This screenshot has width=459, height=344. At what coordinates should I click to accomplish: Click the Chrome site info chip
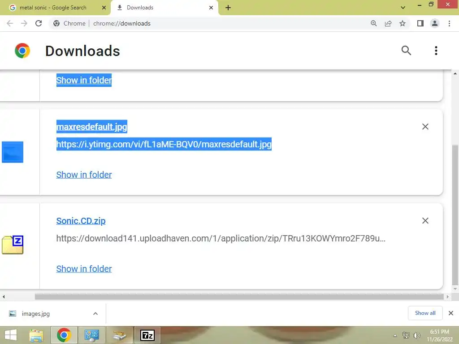(x=69, y=23)
